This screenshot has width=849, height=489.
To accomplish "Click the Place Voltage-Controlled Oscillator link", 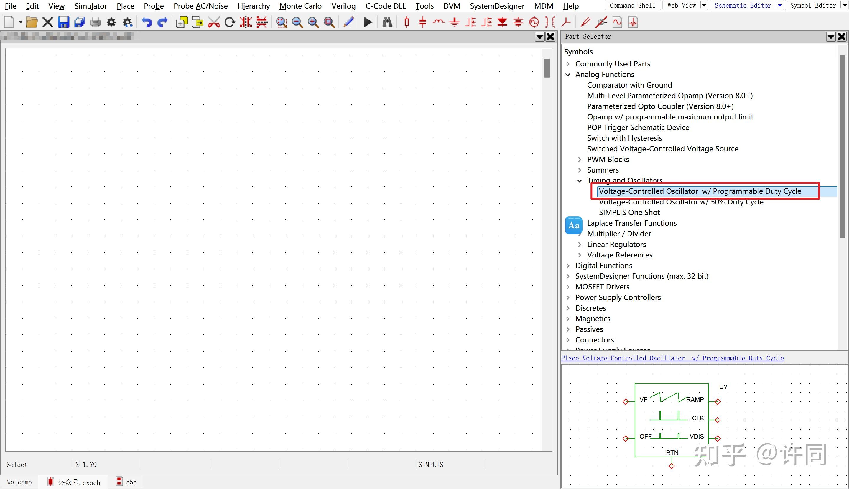I will (x=672, y=358).
